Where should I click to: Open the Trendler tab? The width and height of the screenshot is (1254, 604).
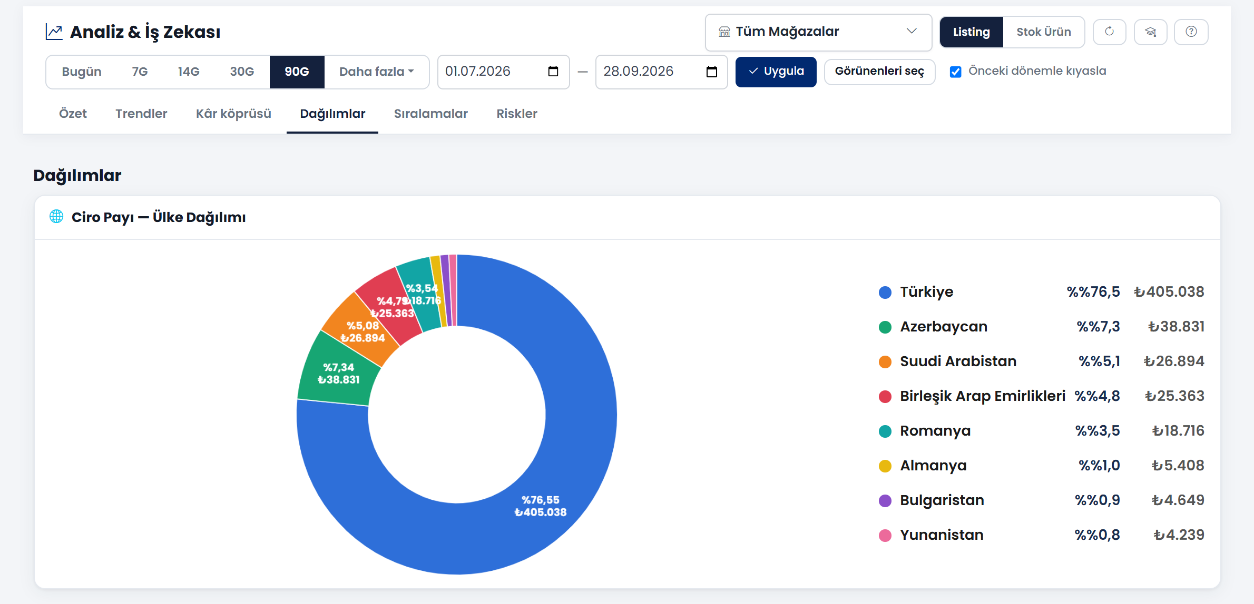pos(141,114)
